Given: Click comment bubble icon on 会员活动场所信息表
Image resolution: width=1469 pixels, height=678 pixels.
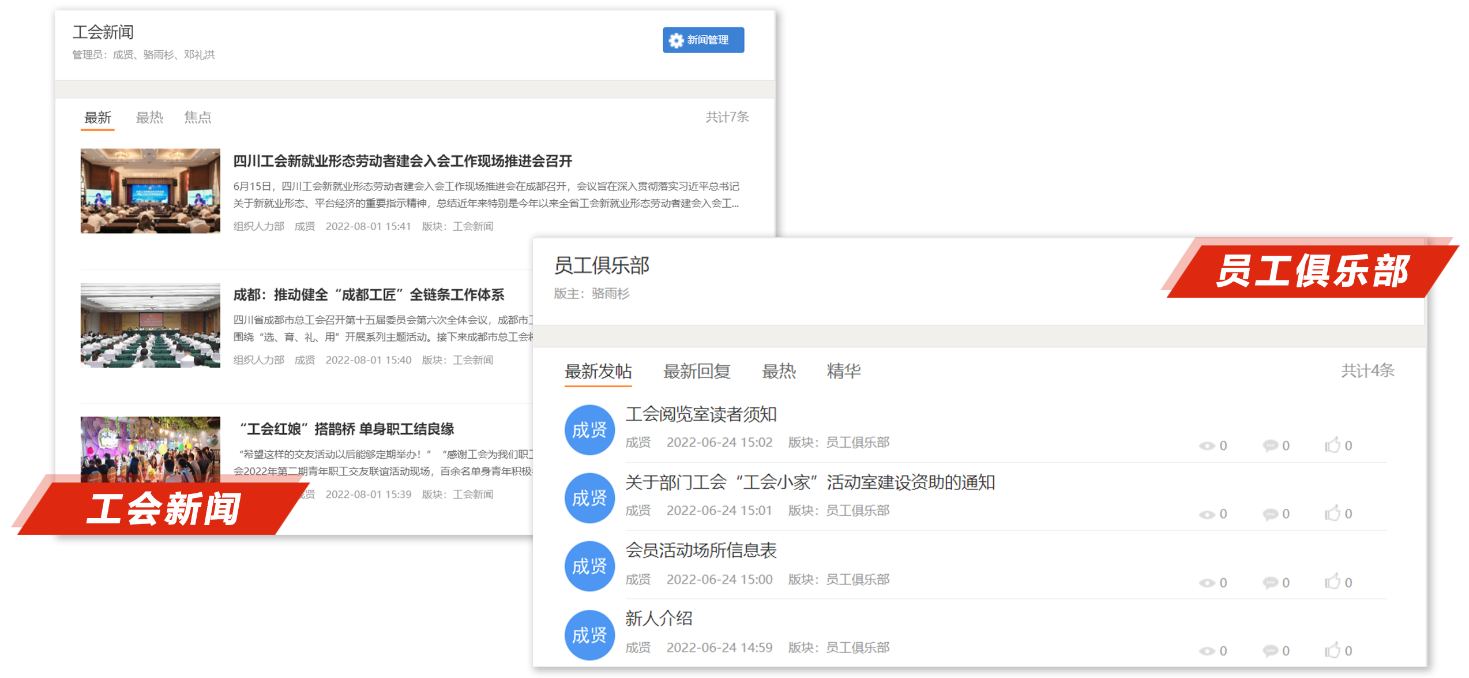Looking at the screenshot, I should [x=1270, y=582].
